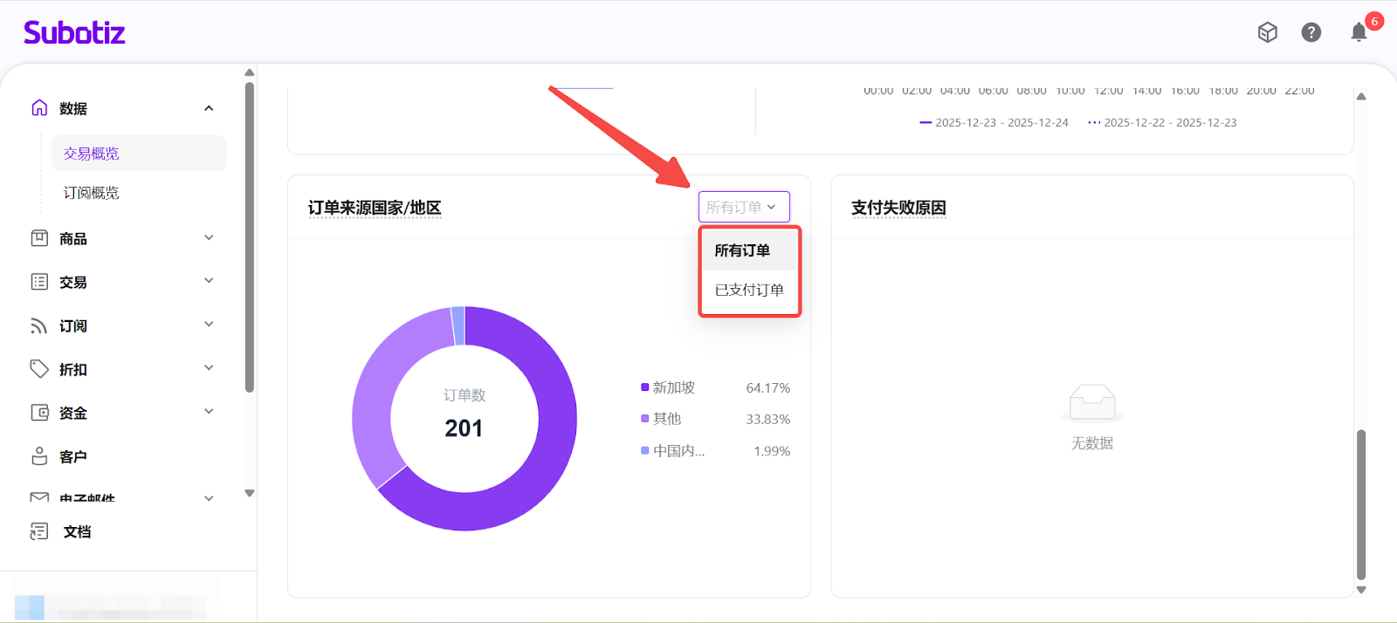Open the 所有订单 filter dropdown
The height and width of the screenshot is (623, 1397).
point(743,207)
